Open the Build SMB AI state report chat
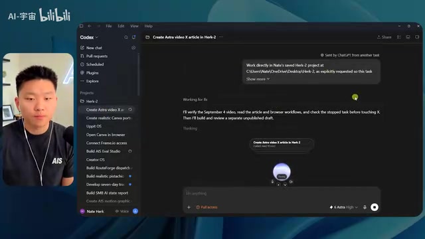425x239 pixels. [x=108, y=193]
